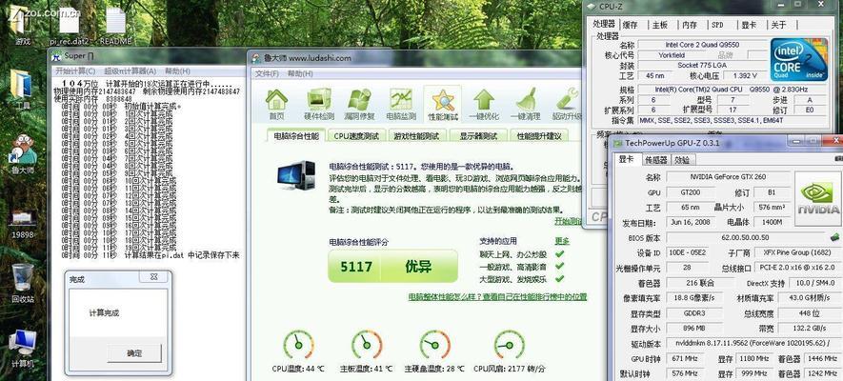Select 处理器 tab in CPU-Z

[604, 24]
